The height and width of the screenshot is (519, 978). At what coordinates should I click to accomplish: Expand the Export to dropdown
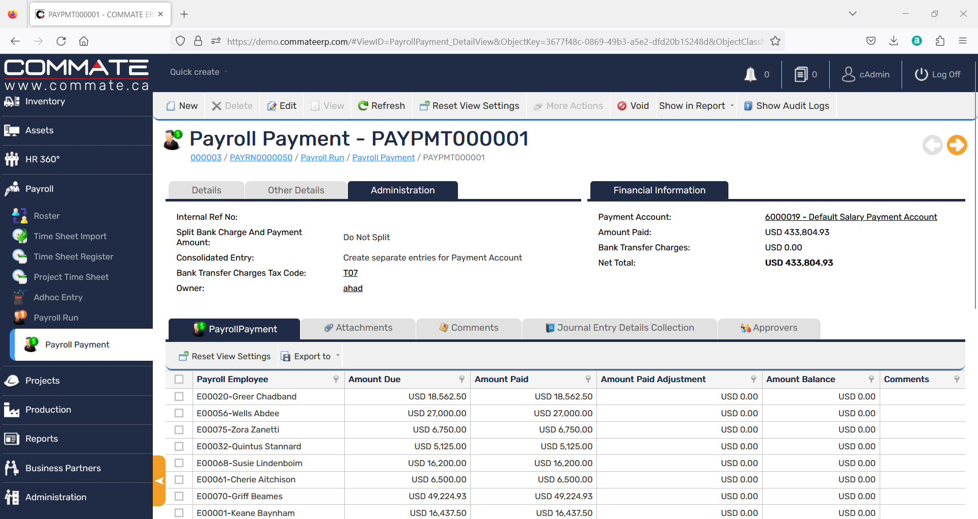pos(338,356)
